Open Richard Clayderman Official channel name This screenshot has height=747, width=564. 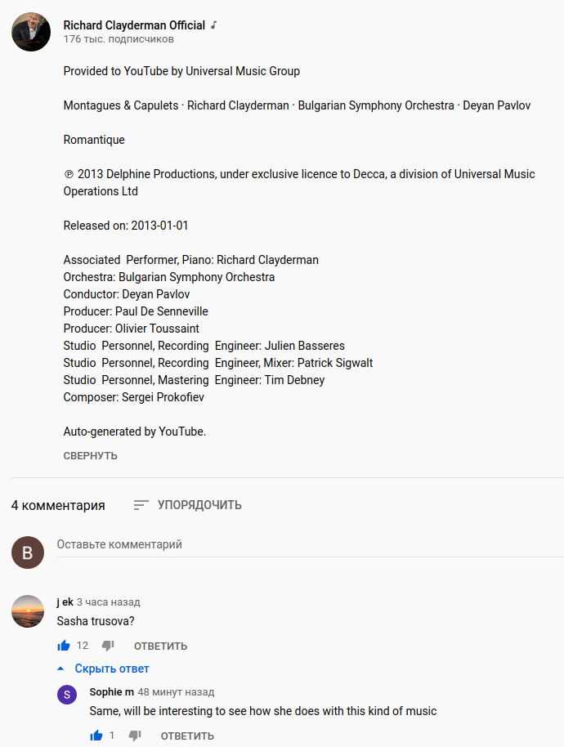coord(134,25)
